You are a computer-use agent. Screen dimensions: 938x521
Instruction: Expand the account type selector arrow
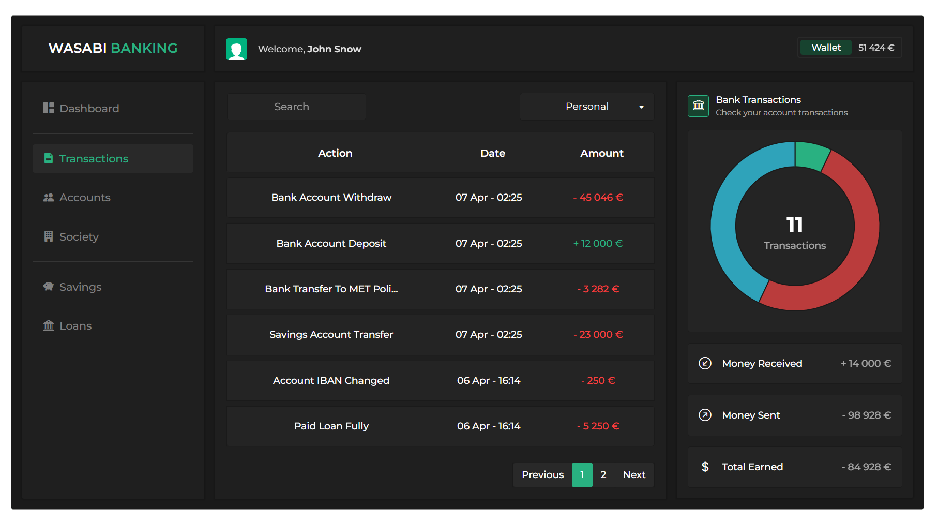pos(642,107)
